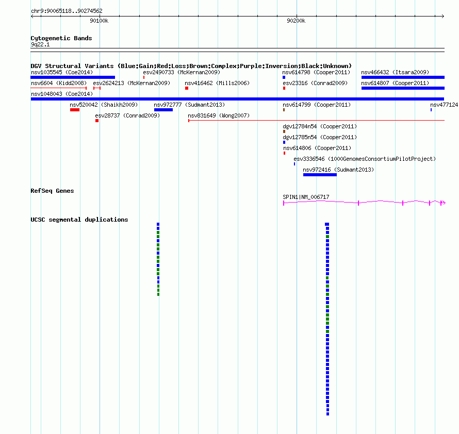
Task: Select the red nsv416462 loss marker
Action: 187,88
